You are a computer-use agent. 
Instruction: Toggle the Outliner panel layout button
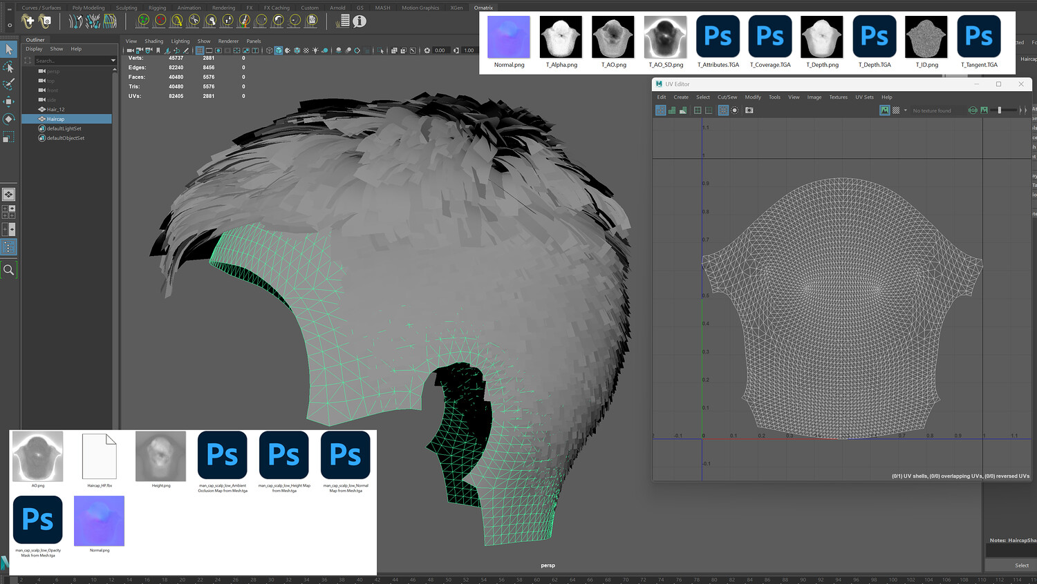click(9, 246)
